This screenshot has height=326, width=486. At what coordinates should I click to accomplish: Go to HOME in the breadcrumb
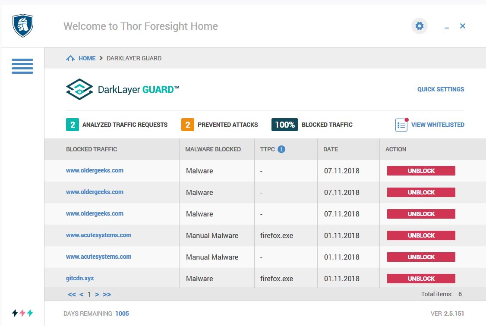[87, 58]
